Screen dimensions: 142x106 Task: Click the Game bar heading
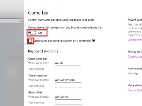[x=39, y=13]
